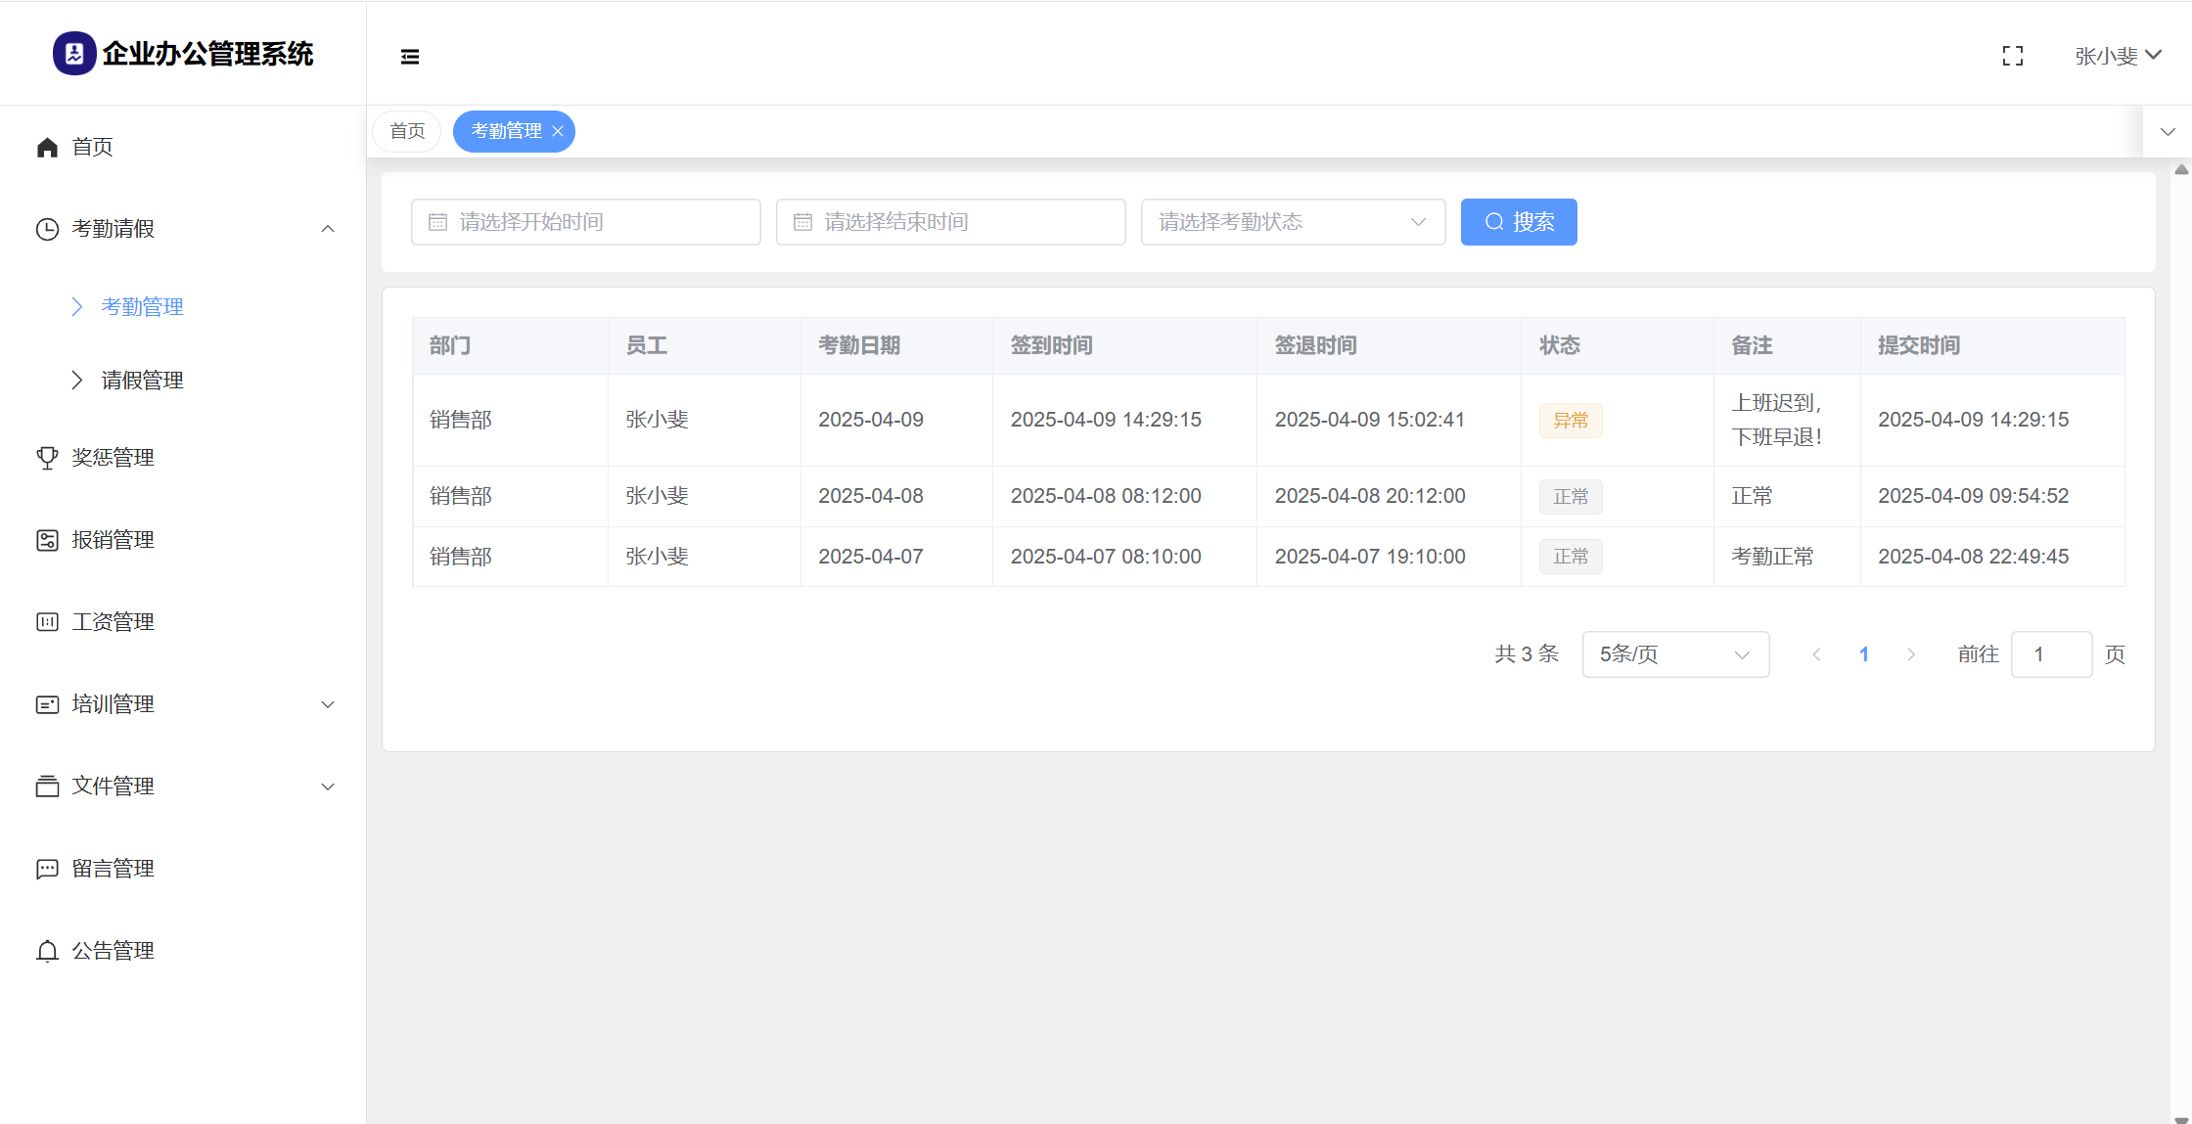Open 留言管理 message menu
This screenshot has width=2192, height=1124.
[113, 869]
